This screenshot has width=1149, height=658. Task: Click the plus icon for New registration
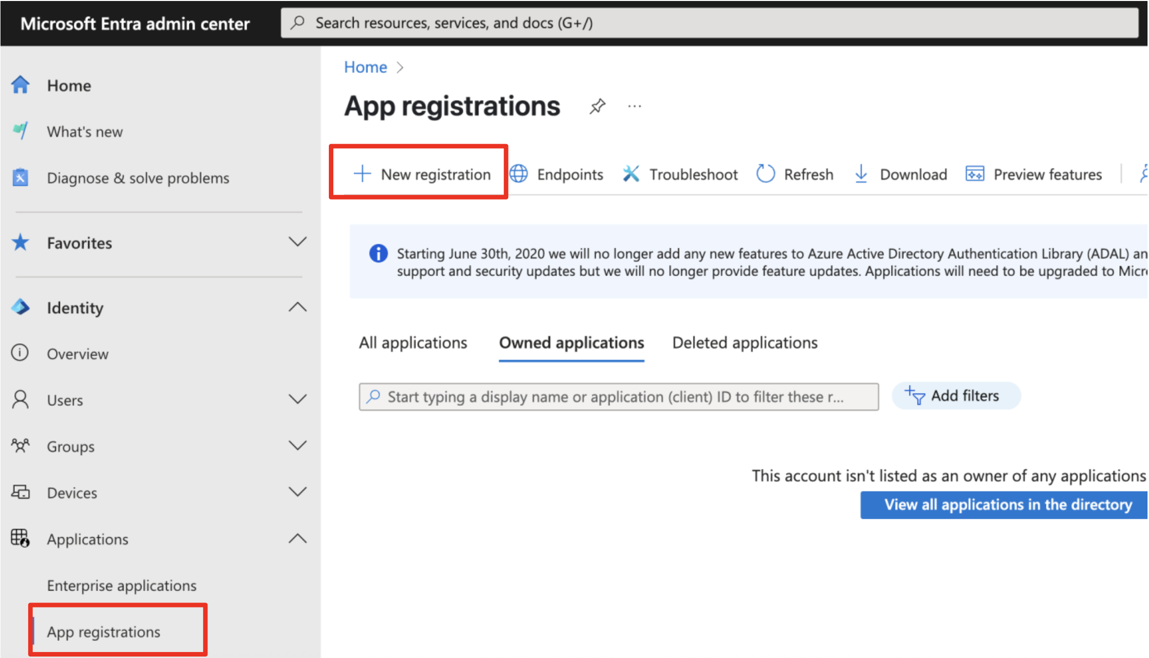click(362, 174)
